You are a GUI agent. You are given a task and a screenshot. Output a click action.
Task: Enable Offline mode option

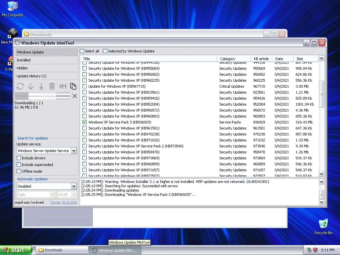point(19,171)
